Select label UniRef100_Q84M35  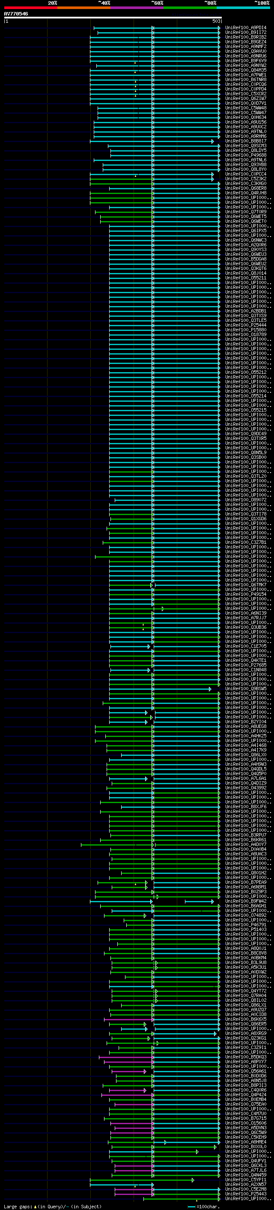click(245, 70)
